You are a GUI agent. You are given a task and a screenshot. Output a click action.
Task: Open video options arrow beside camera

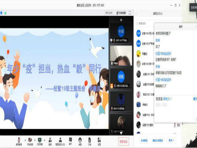(35, 140)
